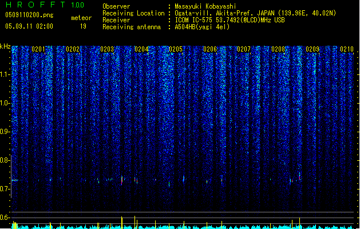Viewport: 360px width, 229px height.
Task: Click the 0209 time marker
Action: coord(312,49)
